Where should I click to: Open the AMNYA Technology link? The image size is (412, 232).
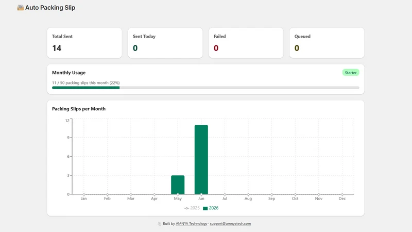pos(191,224)
